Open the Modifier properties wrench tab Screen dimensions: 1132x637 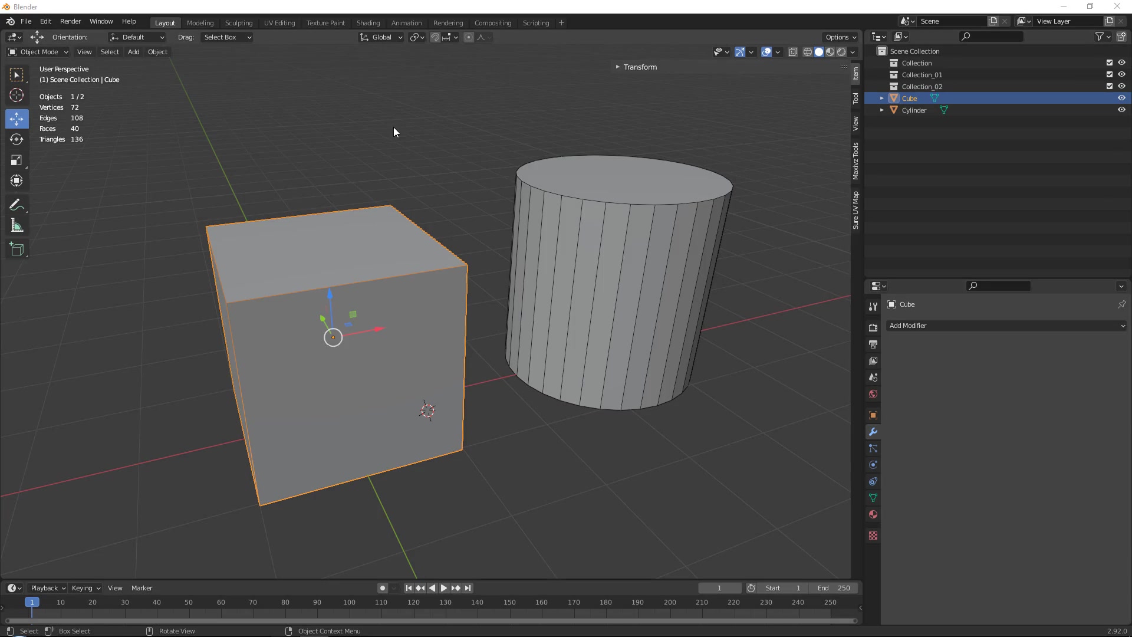coord(873,432)
